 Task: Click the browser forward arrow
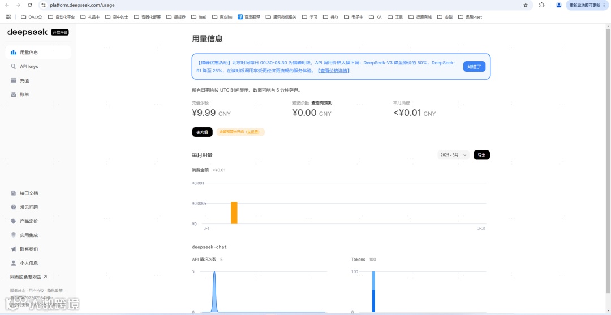pos(18,5)
